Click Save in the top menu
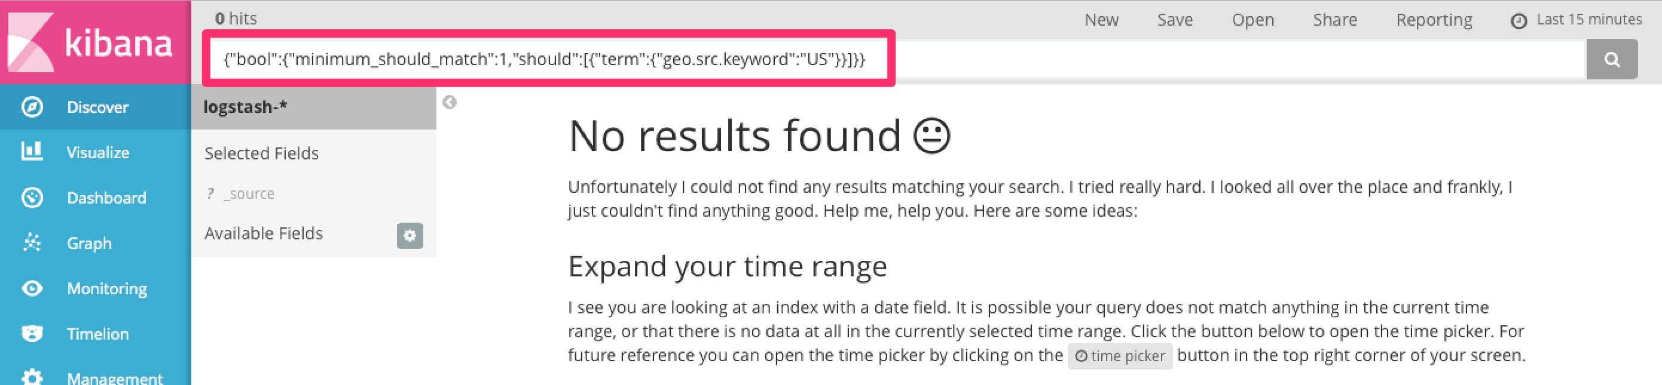The height and width of the screenshot is (385, 1662). click(1175, 20)
